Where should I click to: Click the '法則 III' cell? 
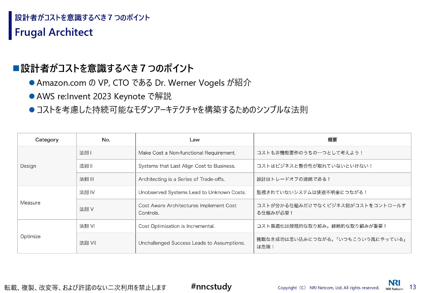tap(106, 179)
